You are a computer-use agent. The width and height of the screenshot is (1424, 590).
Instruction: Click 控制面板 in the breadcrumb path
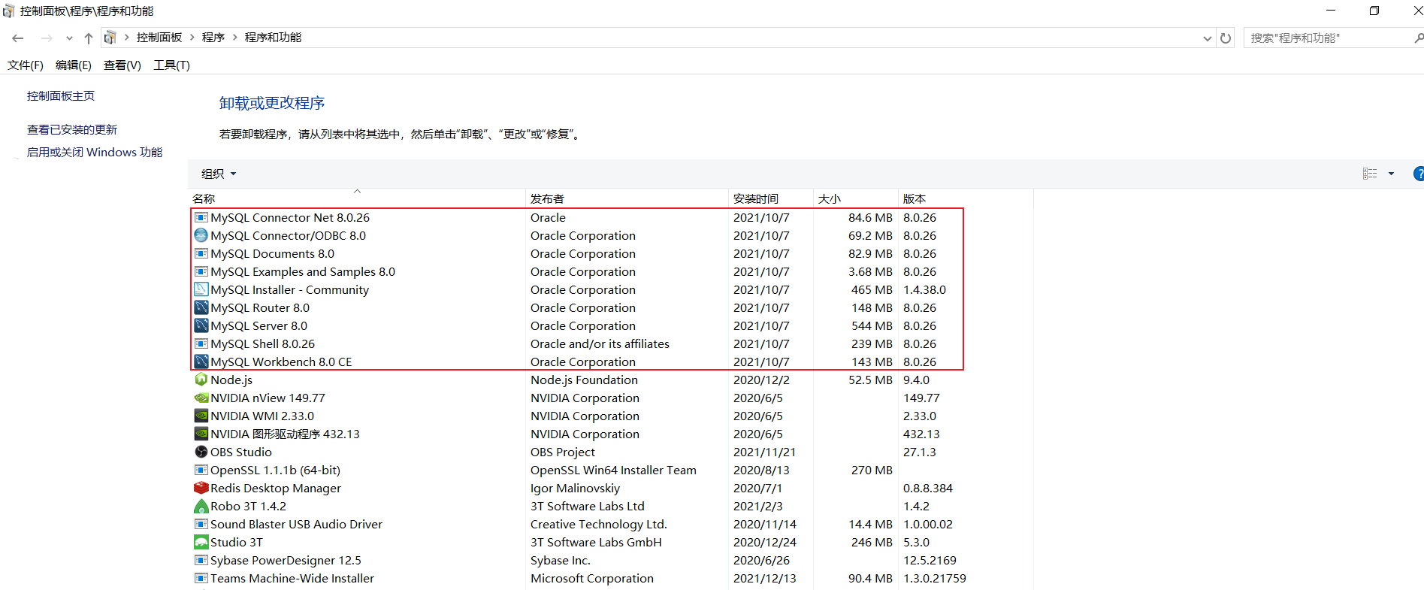coord(159,38)
